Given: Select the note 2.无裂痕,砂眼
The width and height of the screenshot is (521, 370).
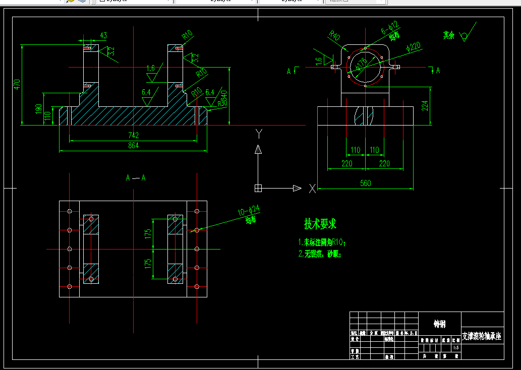Looking at the screenshot, I should click(320, 254).
